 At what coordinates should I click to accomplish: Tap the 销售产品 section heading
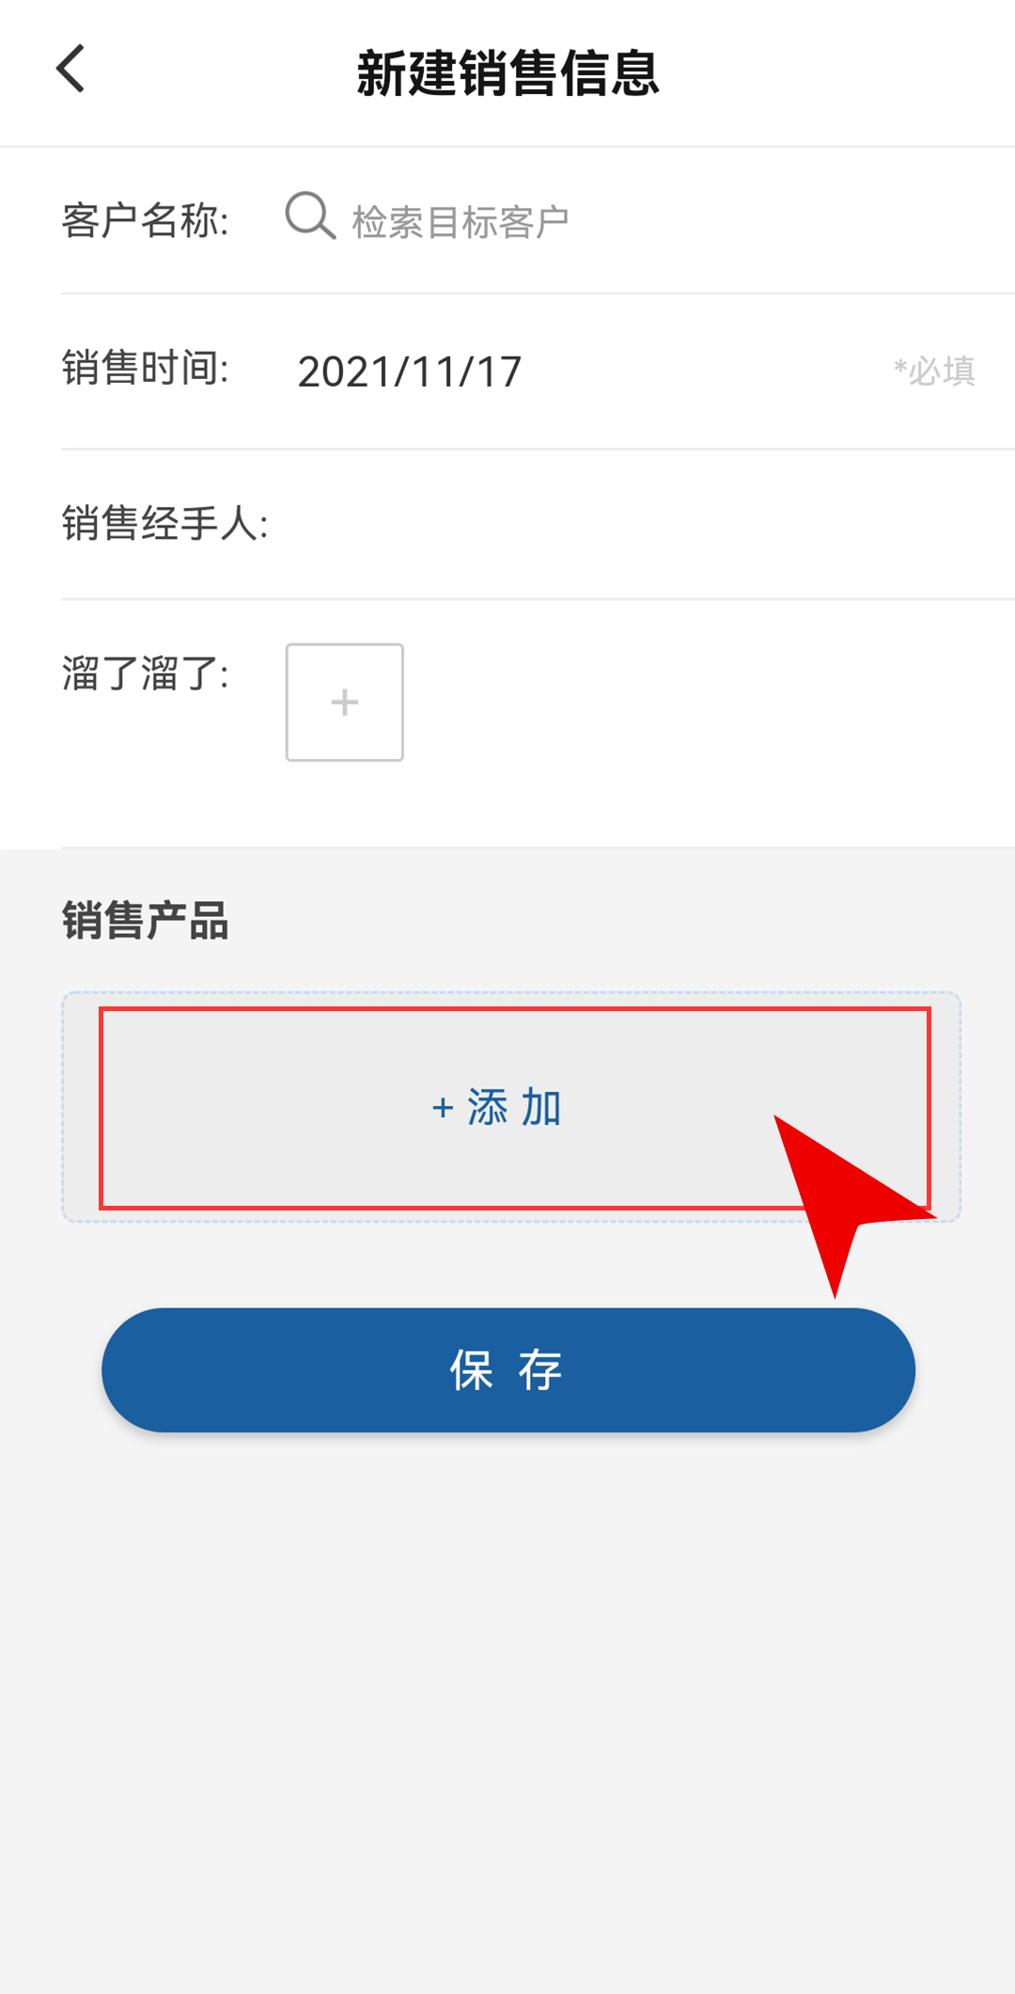(x=146, y=920)
